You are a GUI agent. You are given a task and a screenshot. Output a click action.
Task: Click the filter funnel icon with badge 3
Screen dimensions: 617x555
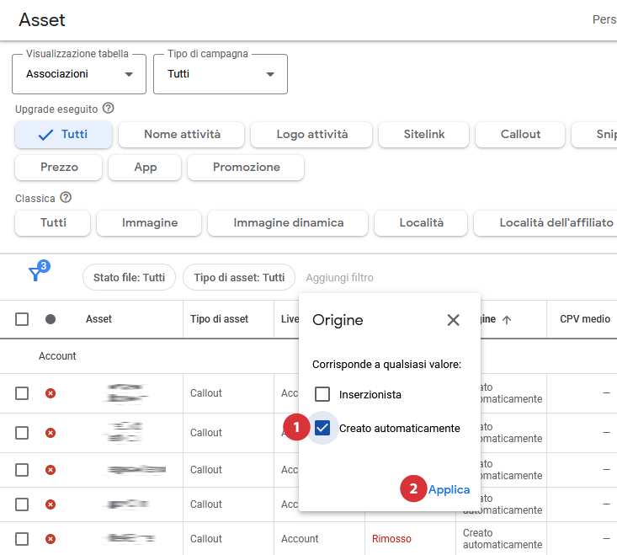click(38, 271)
